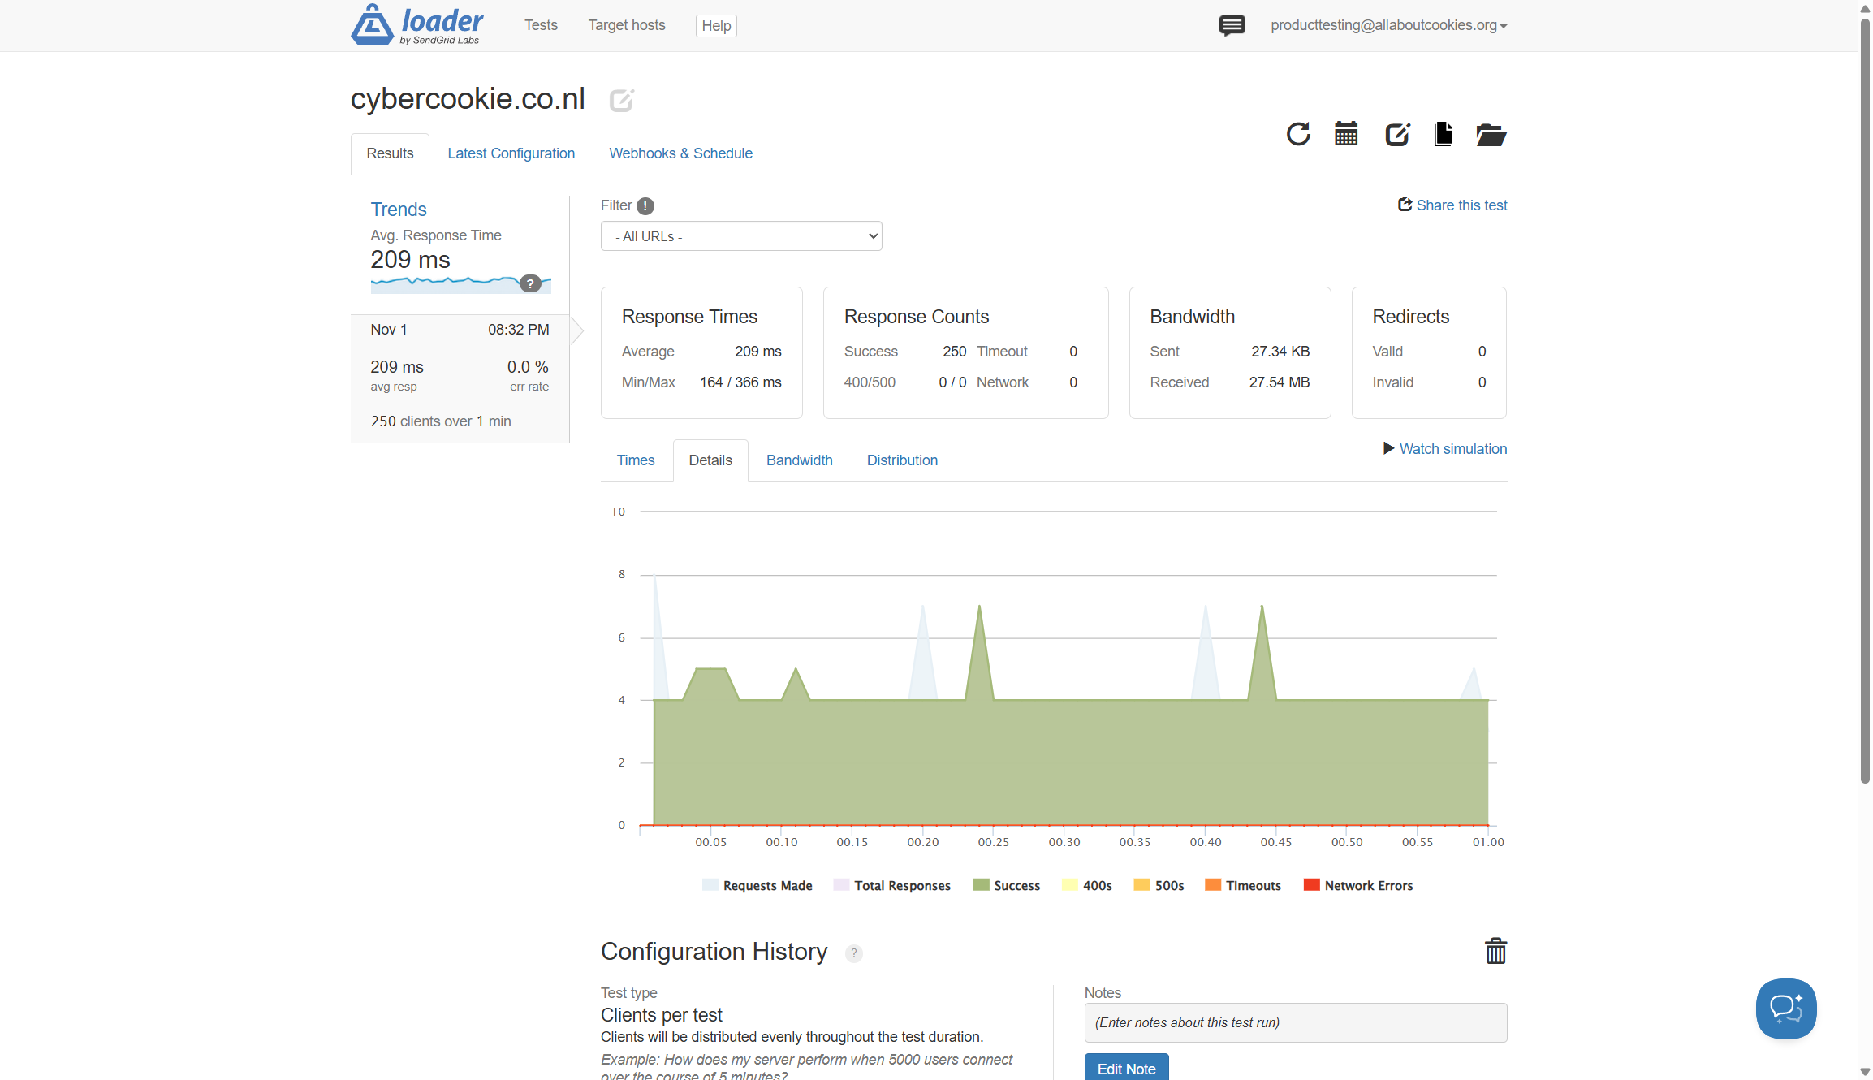Click the Timeouts orange legend swatch
Image resolution: width=1873 pixels, height=1080 pixels.
coord(1213,885)
